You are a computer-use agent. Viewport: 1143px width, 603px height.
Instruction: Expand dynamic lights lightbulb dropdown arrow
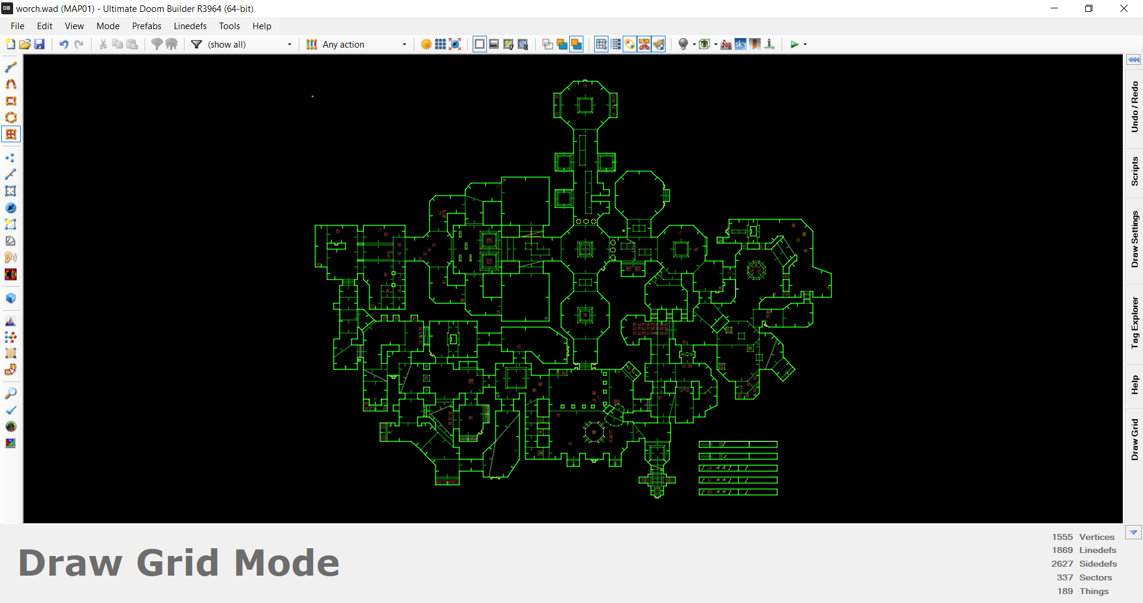694,44
